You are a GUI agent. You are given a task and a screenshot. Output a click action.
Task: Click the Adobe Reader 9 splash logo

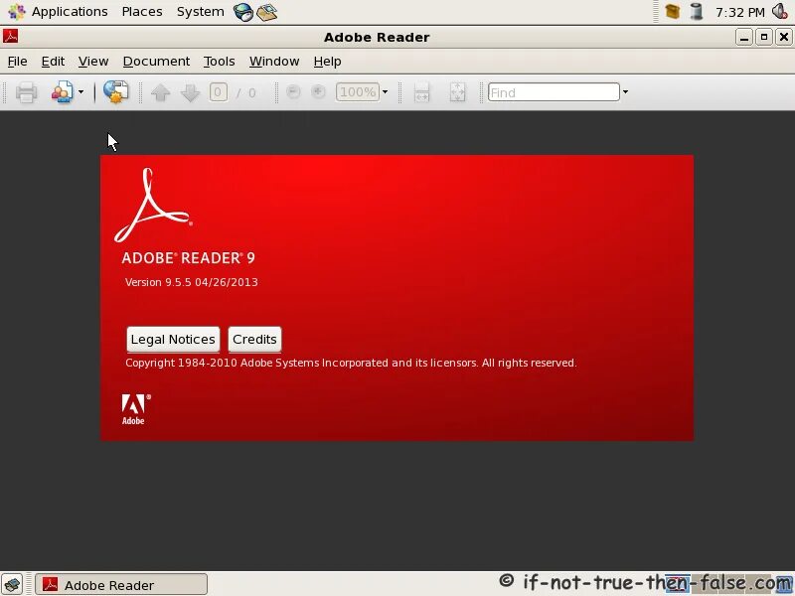pos(153,206)
